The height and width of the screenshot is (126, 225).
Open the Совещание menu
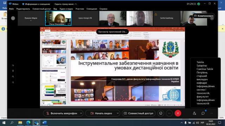point(92,9)
